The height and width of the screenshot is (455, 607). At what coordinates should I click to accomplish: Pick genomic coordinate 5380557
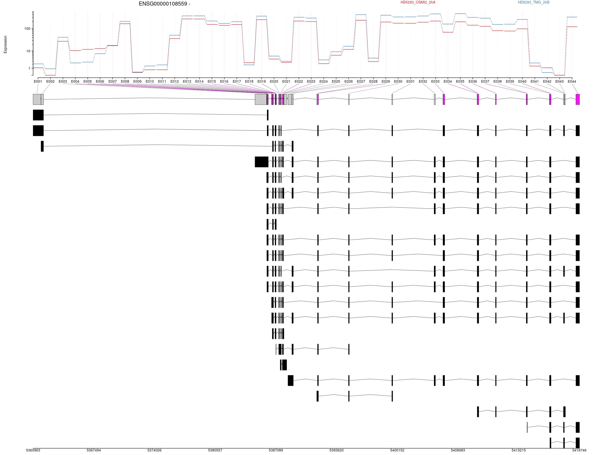(x=215, y=450)
